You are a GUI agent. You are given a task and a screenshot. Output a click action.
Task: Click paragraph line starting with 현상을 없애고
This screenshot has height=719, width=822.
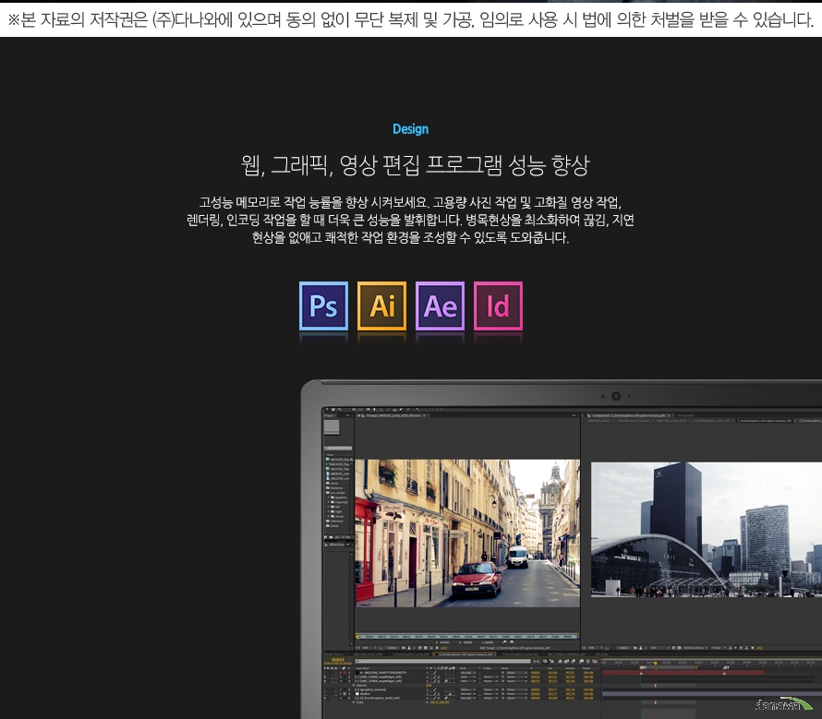(x=410, y=237)
